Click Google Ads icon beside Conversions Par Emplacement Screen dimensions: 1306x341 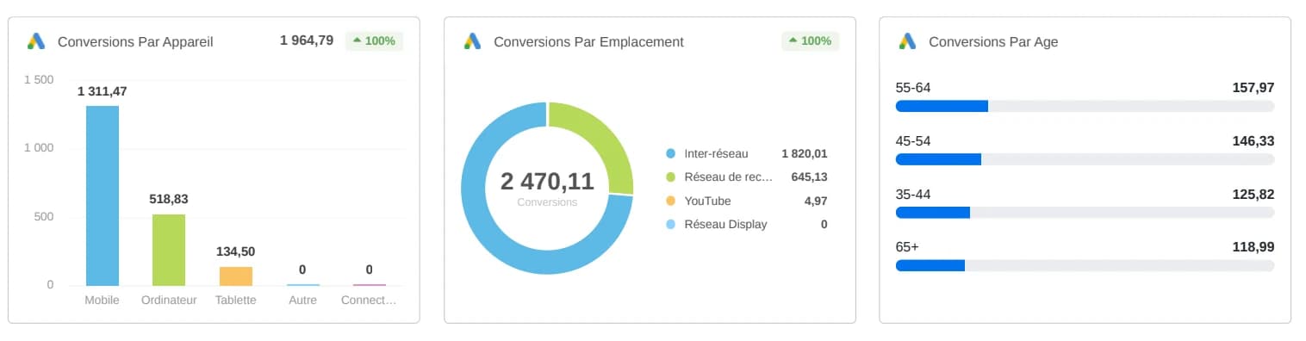(471, 41)
